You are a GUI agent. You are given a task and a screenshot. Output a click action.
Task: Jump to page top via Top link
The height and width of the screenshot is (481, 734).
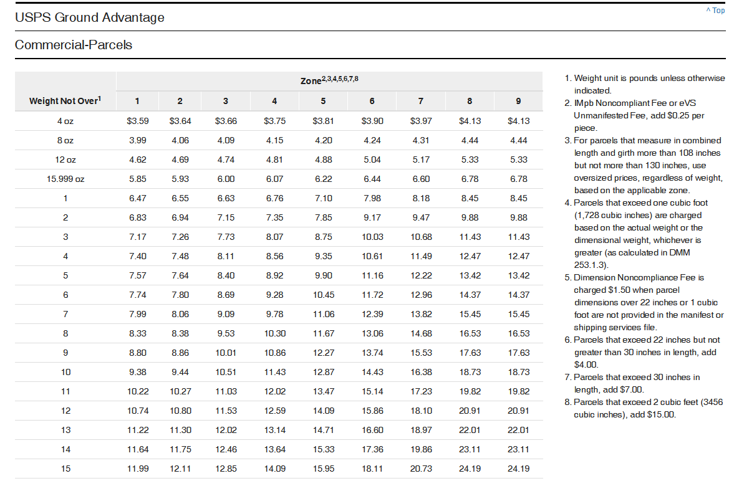715,11
